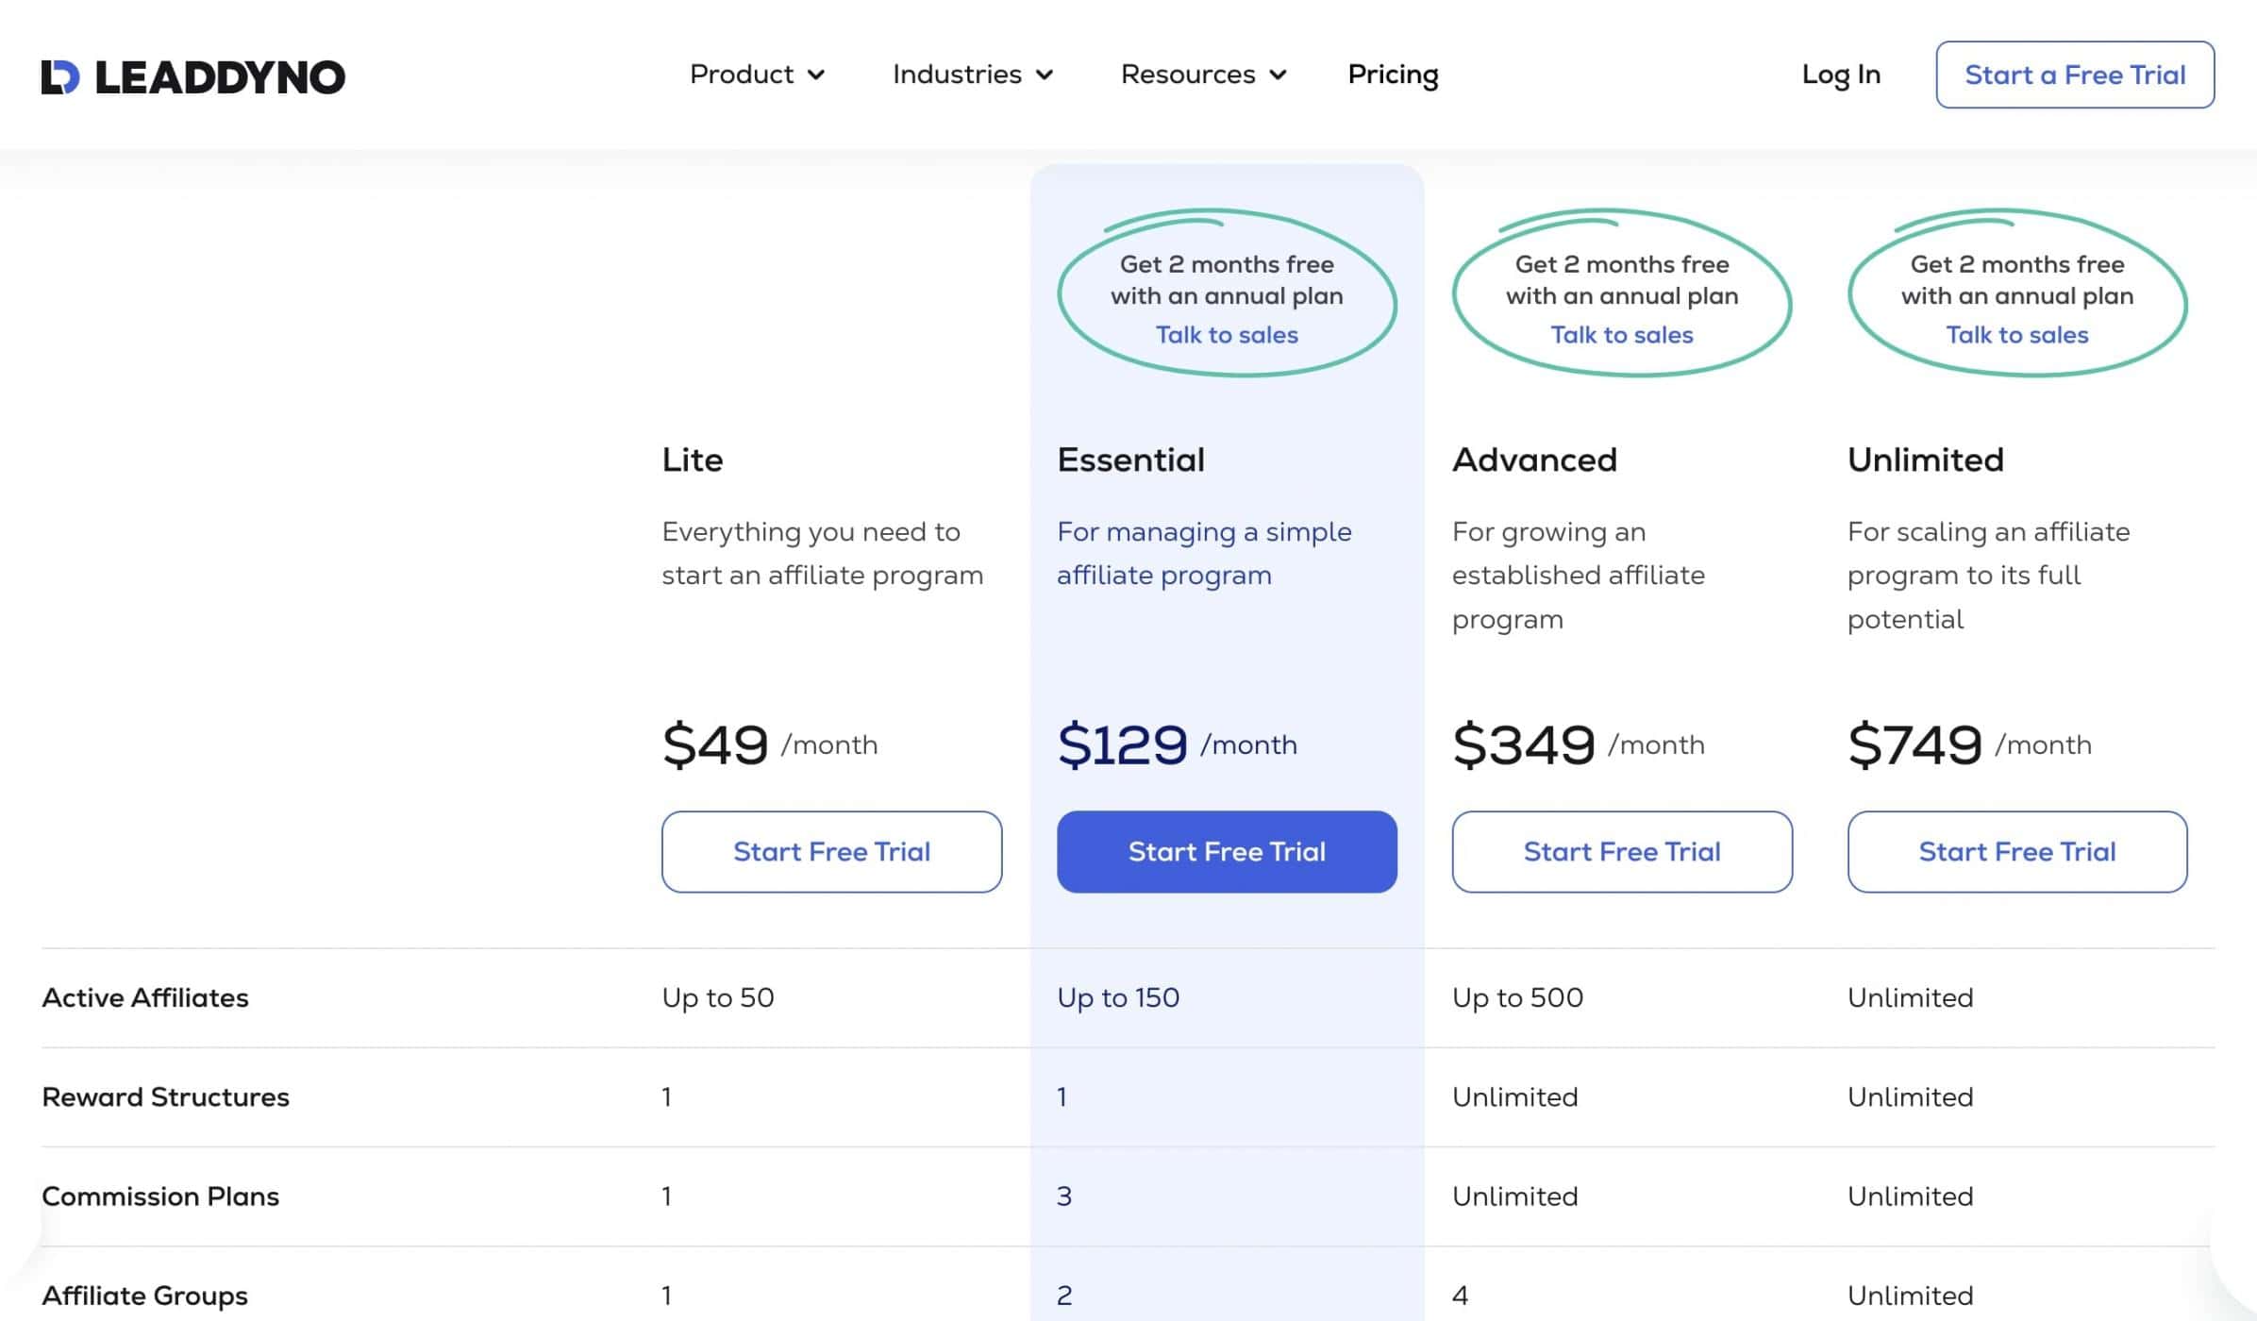The image size is (2257, 1321).
Task: Start Free Trial for Unlimited plan
Action: [2016, 851]
